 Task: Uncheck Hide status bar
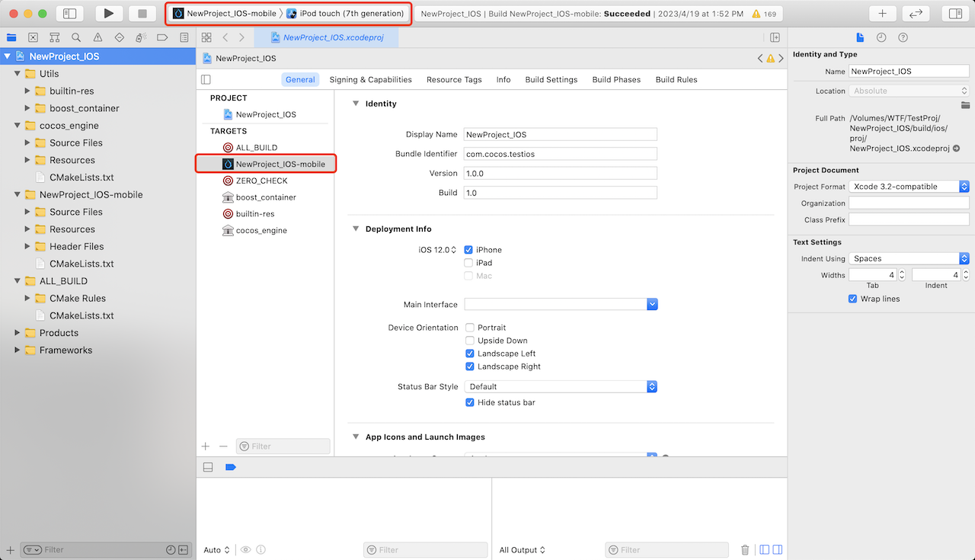pyautogui.click(x=470, y=402)
